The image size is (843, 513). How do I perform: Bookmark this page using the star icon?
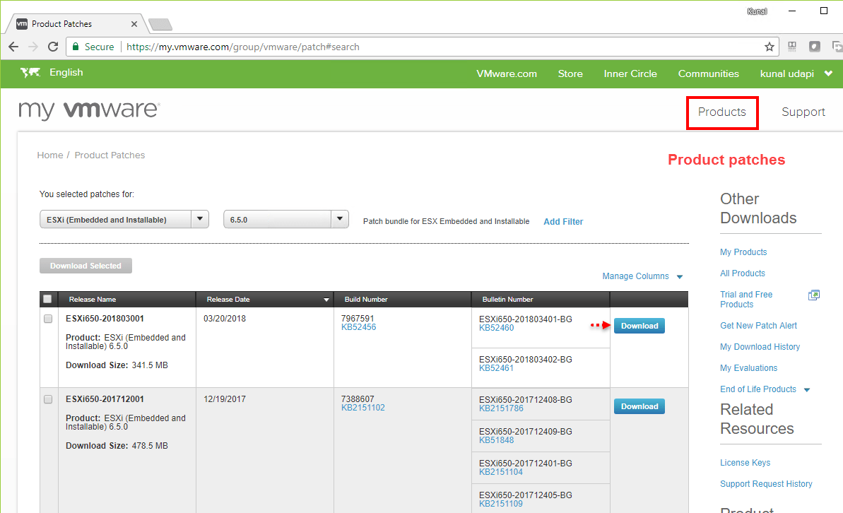point(769,47)
